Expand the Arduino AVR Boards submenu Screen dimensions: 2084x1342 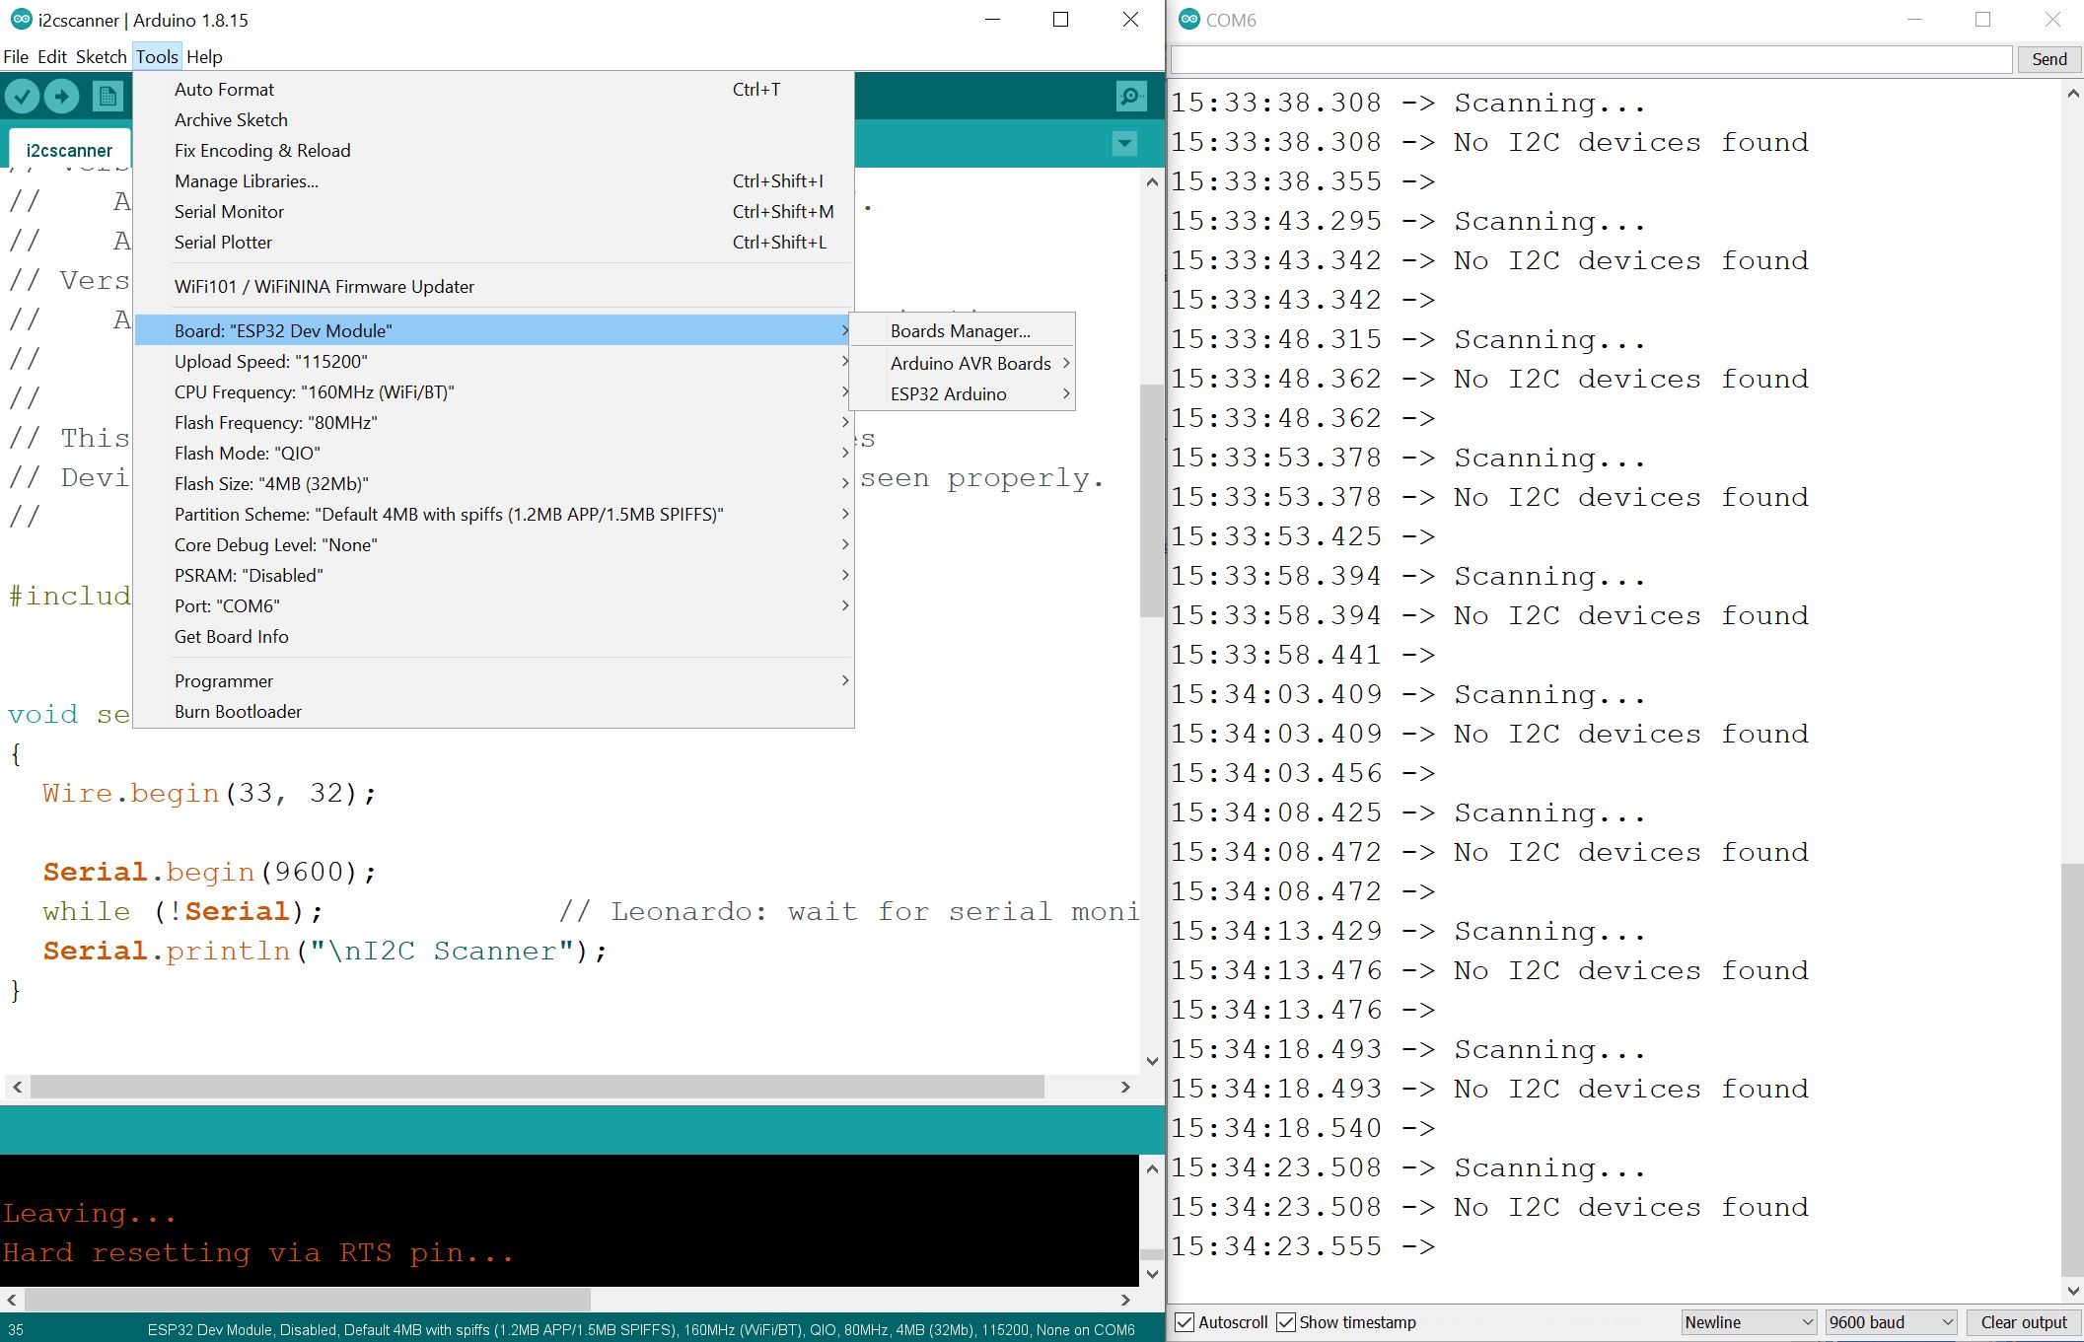[x=962, y=364]
